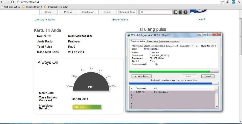Open the Ubah profile setting link
The height and width of the screenshot is (124, 242).
44,20
